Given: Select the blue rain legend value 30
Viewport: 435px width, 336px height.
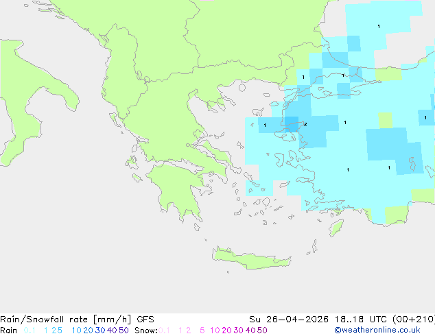Looking at the screenshot, I should click(100, 331).
